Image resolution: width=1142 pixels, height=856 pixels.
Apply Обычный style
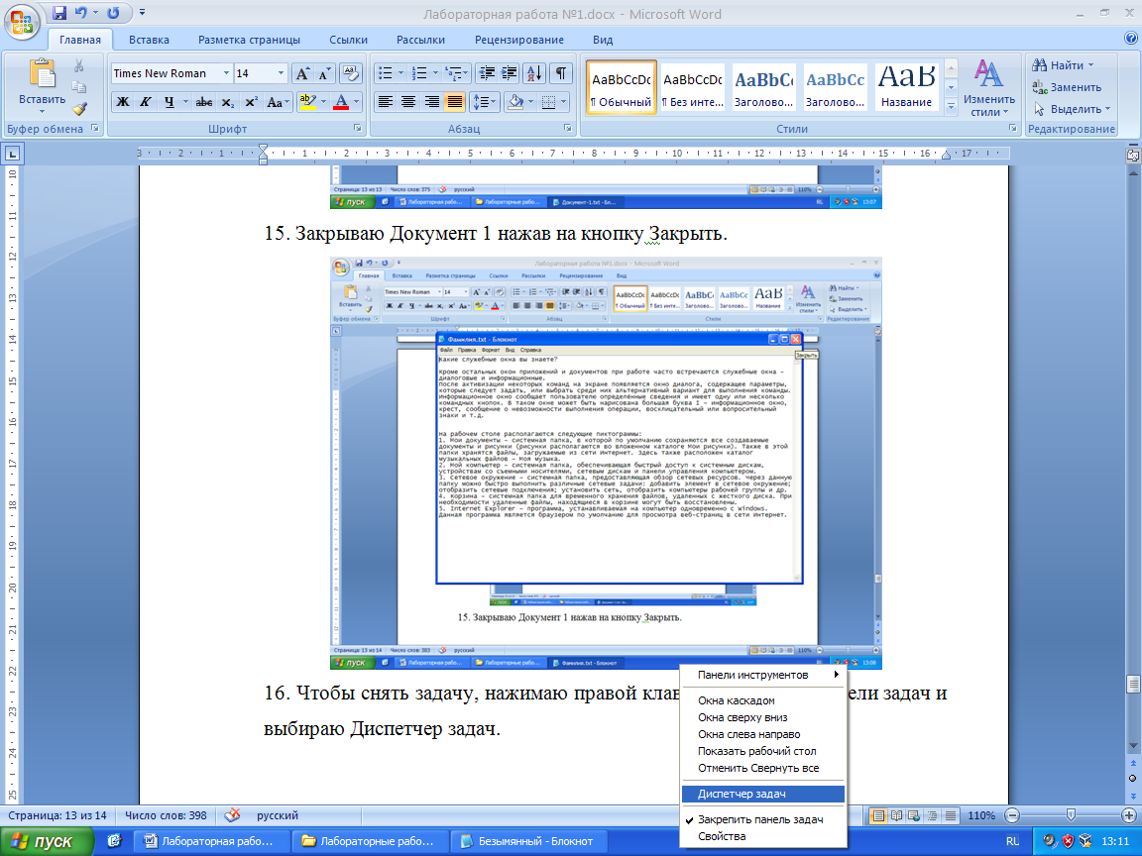coord(622,87)
